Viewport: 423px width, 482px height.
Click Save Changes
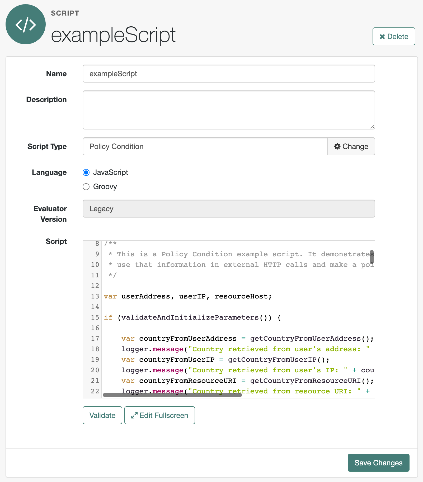tap(378, 463)
